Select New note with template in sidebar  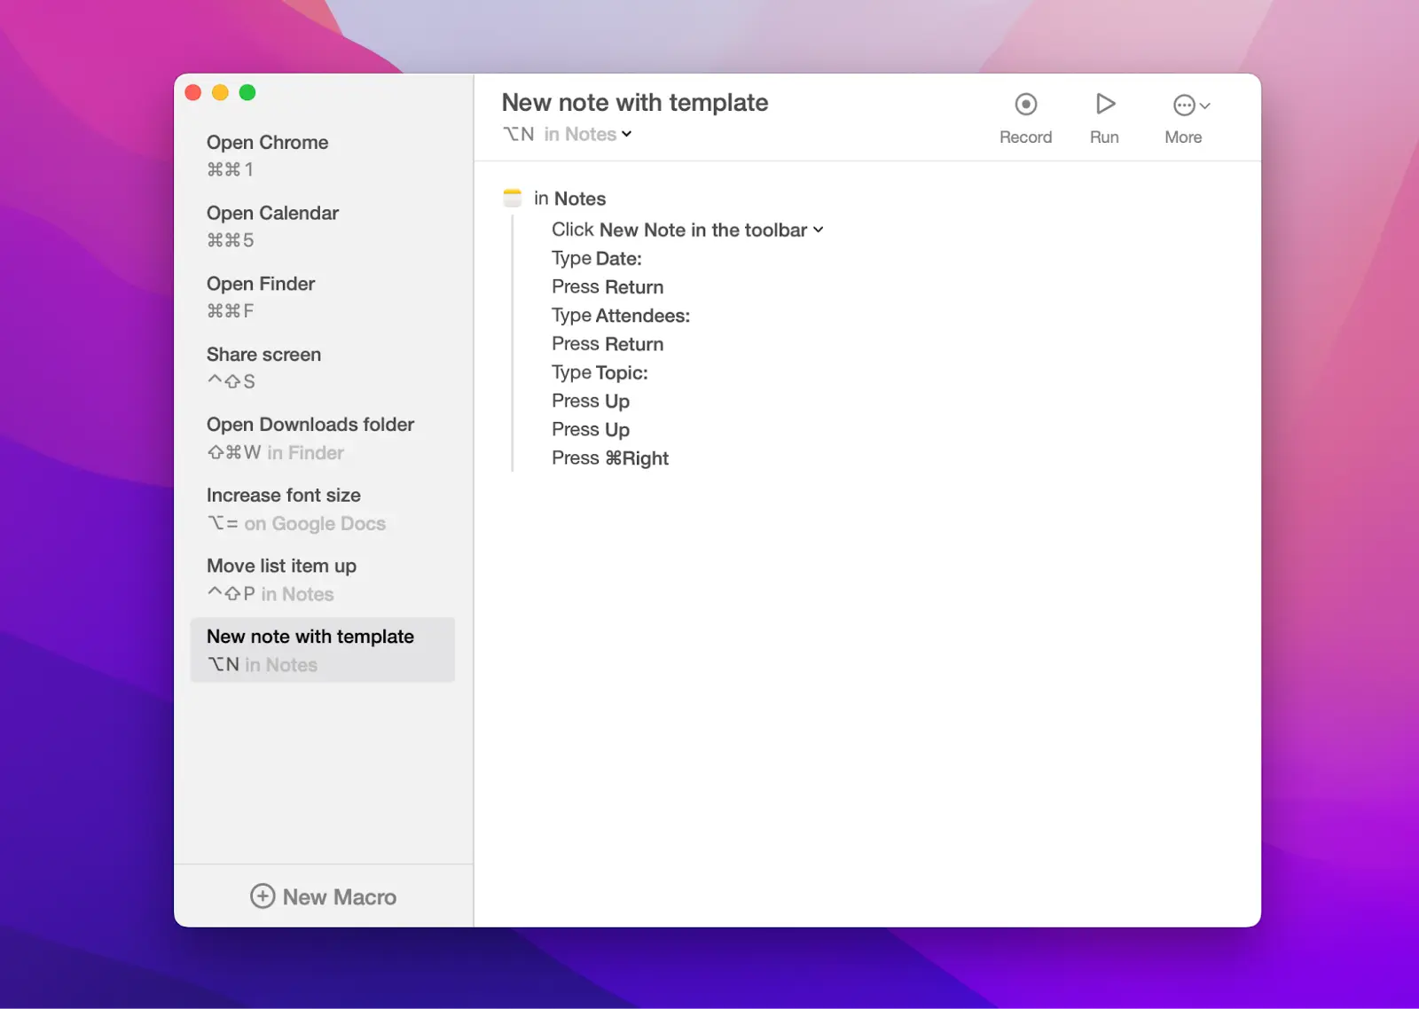[x=323, y=650]
